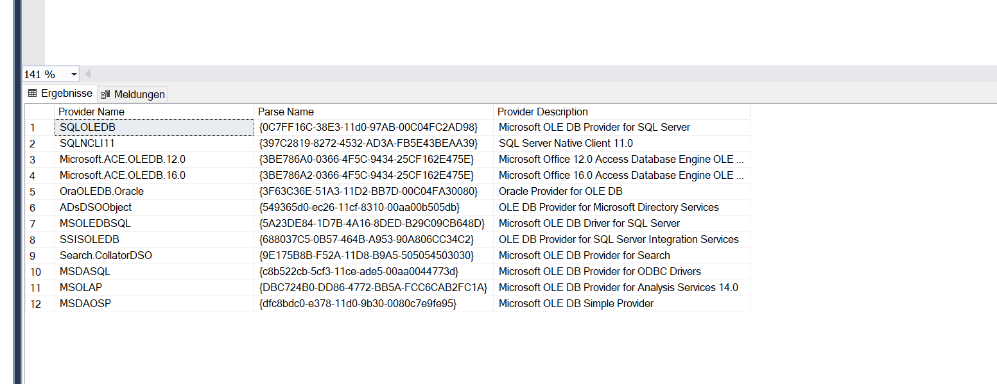Open the 141 % zoom dropdown

(73, 74)
